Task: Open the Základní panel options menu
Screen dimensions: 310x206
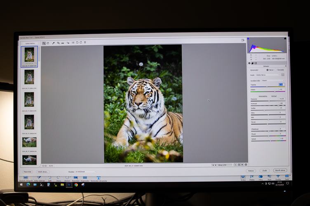Action: (x=286, y=66)
